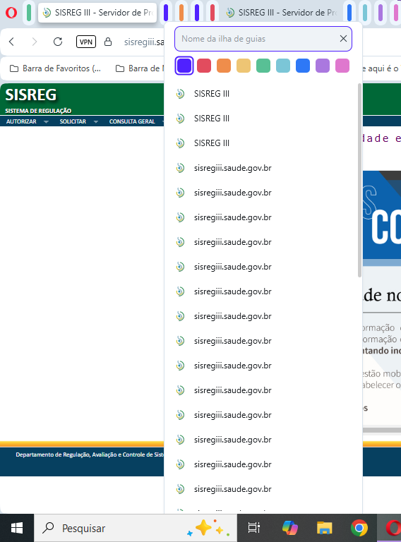Viewport: 401px width, 542px height.
Task: Click the tab island list scrollbar
Action: (x=359, y=180)
